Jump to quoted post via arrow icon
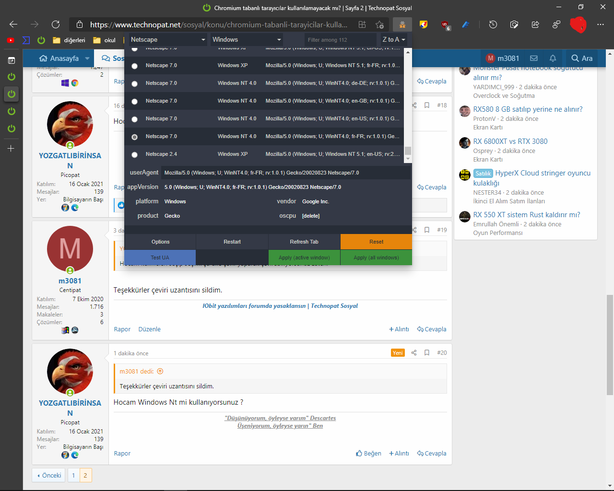This screenshot has height=491, width=614. click(x=160, y=371)
